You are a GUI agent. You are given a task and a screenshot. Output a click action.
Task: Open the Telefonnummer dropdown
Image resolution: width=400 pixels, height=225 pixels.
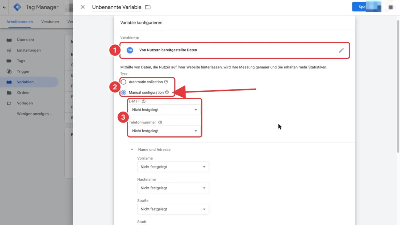pos(164,131)
